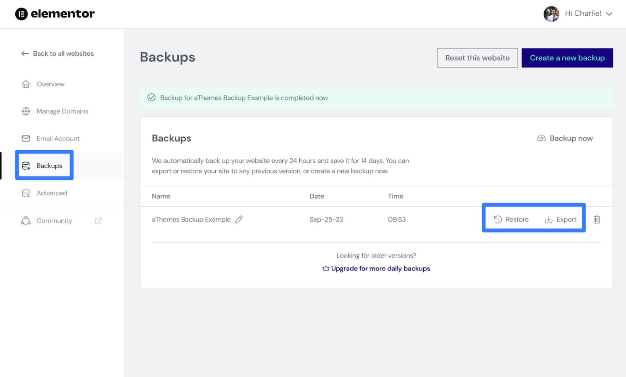Click the backup completed notification text

point(244,98)
